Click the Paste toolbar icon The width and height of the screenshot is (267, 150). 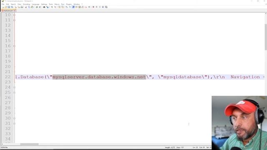click(33, 7)
